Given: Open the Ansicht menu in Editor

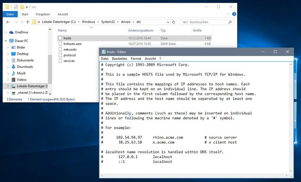Looking at the screenshot, I should tap(150, 59).
